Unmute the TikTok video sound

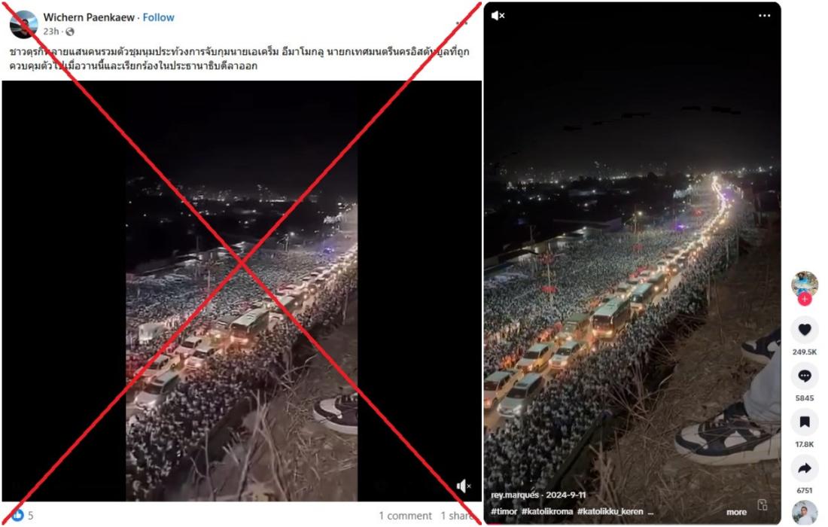point(498,16)
